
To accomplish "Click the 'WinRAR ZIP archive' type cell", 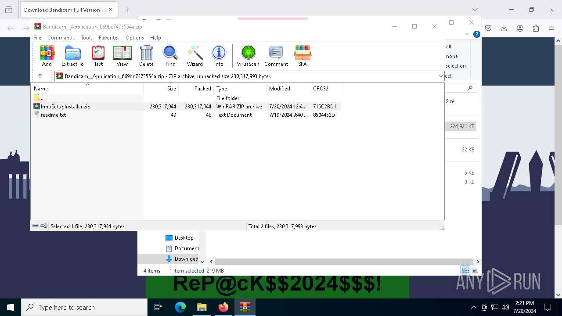I will pyautogui.click(x=239, y=106).
